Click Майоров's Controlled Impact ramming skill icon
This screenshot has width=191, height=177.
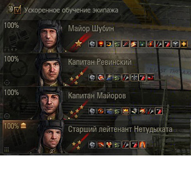coord(142,111)
